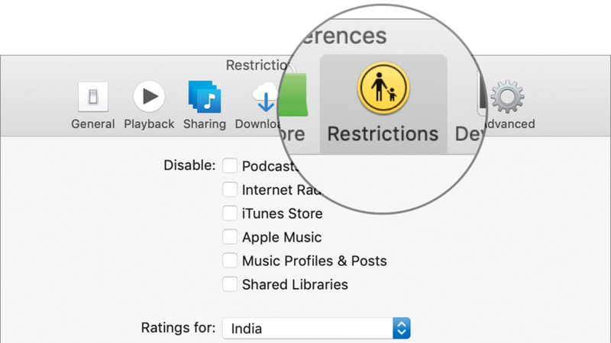Select the General tab label

point(93,123)
